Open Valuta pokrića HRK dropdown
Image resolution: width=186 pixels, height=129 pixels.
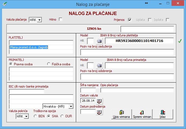click(x=26, y=116)
